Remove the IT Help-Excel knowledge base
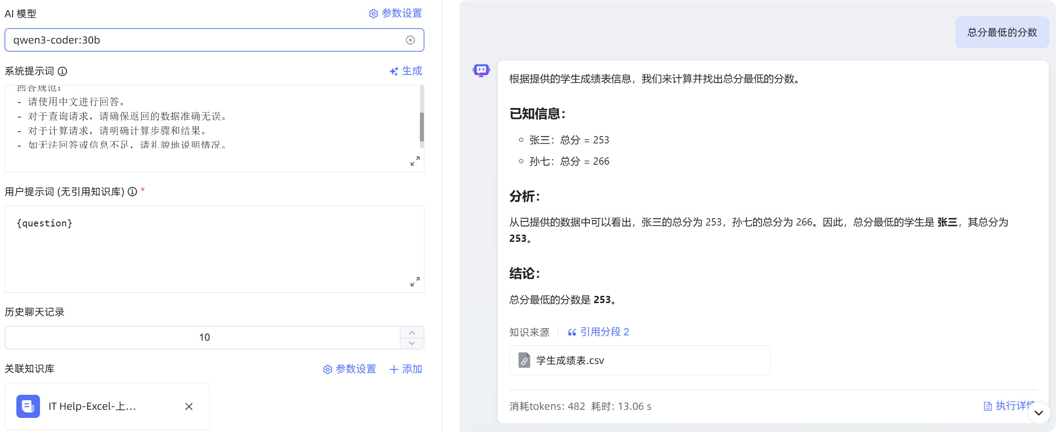Viewport: 1056px width, 432px height. pos(189,407)
